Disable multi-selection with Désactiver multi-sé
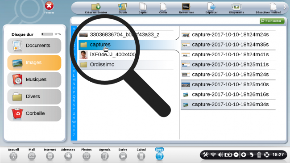 [273, 7]
